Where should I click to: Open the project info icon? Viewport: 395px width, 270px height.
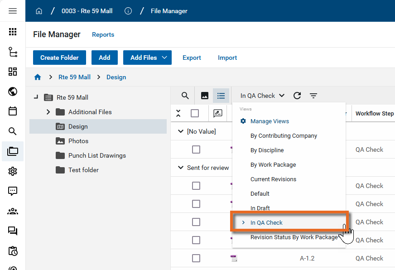128,11
